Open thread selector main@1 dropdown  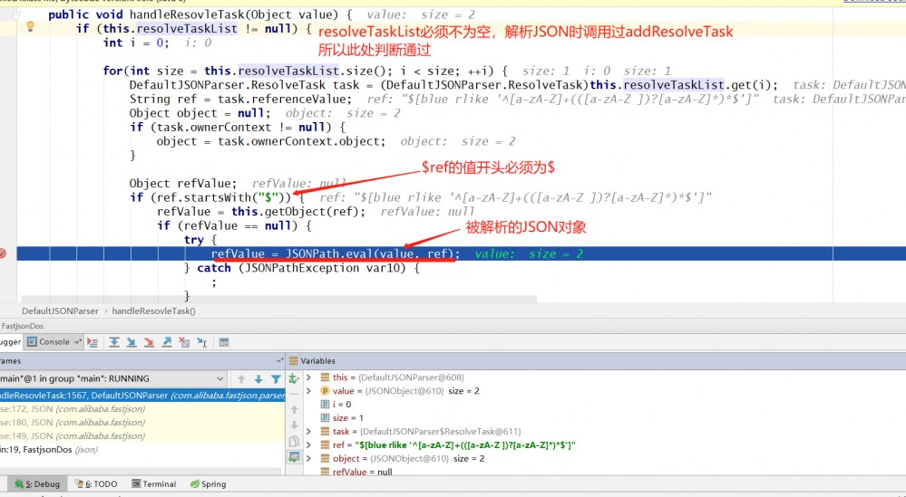112,378
